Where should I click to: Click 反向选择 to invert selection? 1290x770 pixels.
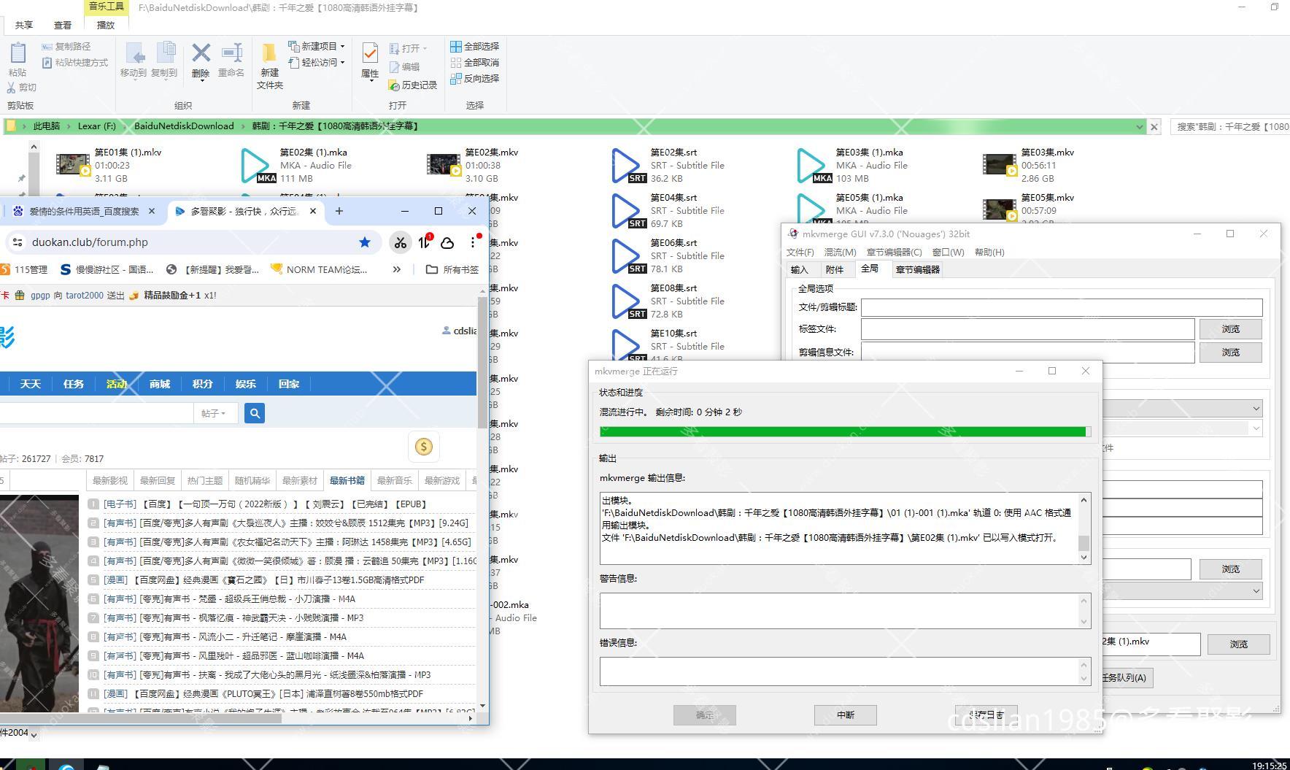475,79
